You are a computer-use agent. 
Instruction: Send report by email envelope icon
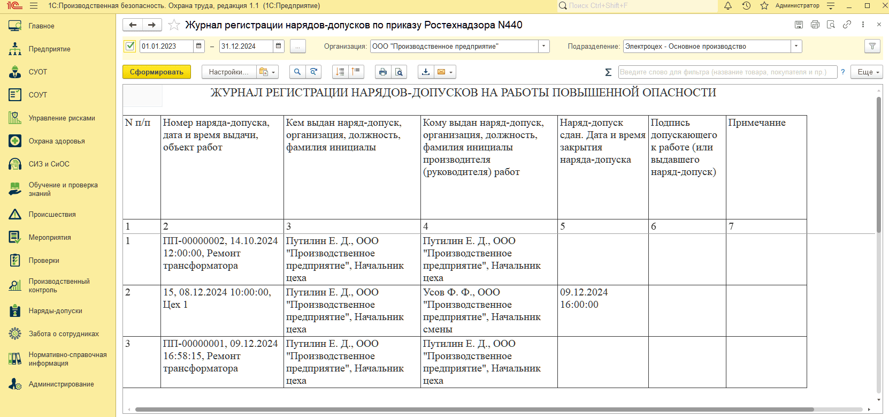click(x=445, y=72)
